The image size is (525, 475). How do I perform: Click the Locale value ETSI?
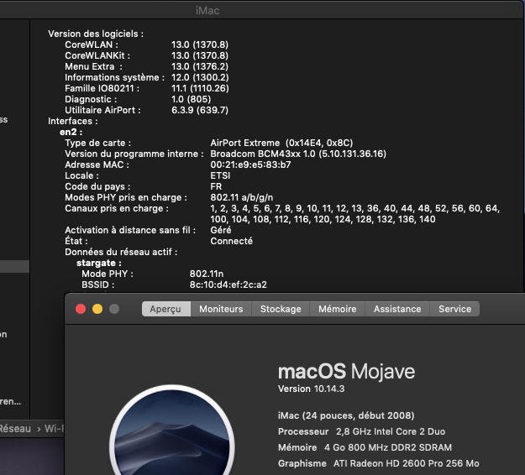pos(220,175)
